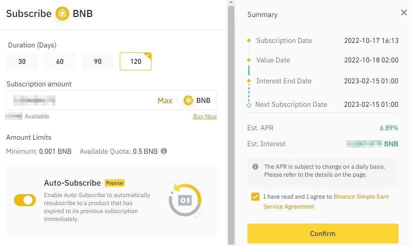The image size is (412, 246).
Task: Click the Next Subscription Date diamond marker
Action: (249, 105)
